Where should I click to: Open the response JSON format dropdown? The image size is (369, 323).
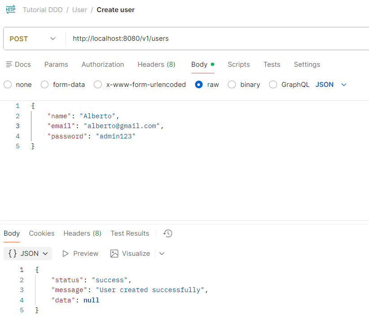(28, 254)
